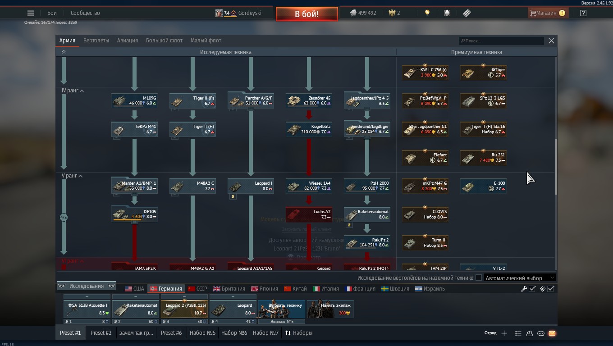Screen dimensions: 613x346
Task: Switch to the Вертолёты tab
Action: click(x=96, y=41)
